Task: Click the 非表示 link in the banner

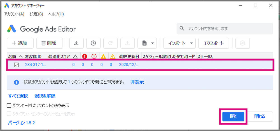Action: click(137, 82)
